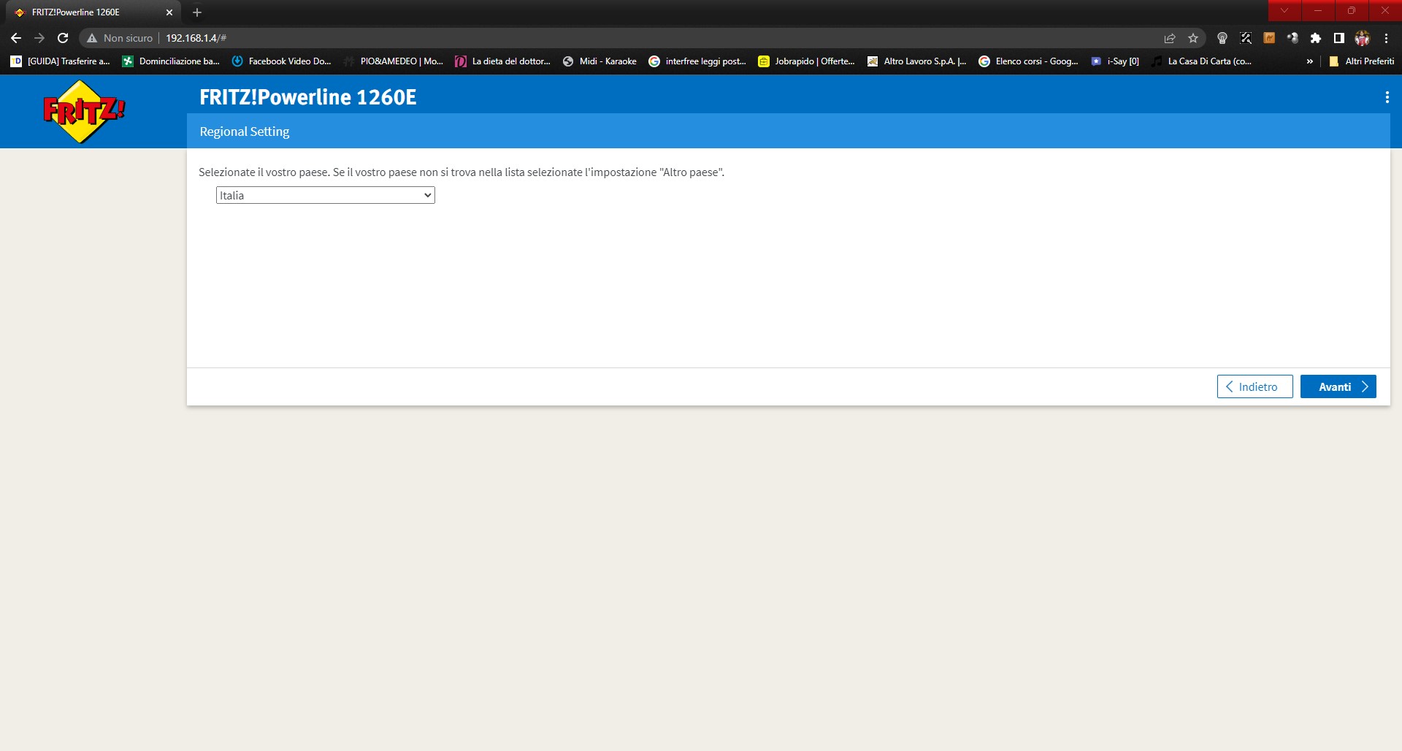Viewport: 1402px width, 751px height.
Task: Open the Jobrapido | Offerte... bookmark
Action: [807, 61]
